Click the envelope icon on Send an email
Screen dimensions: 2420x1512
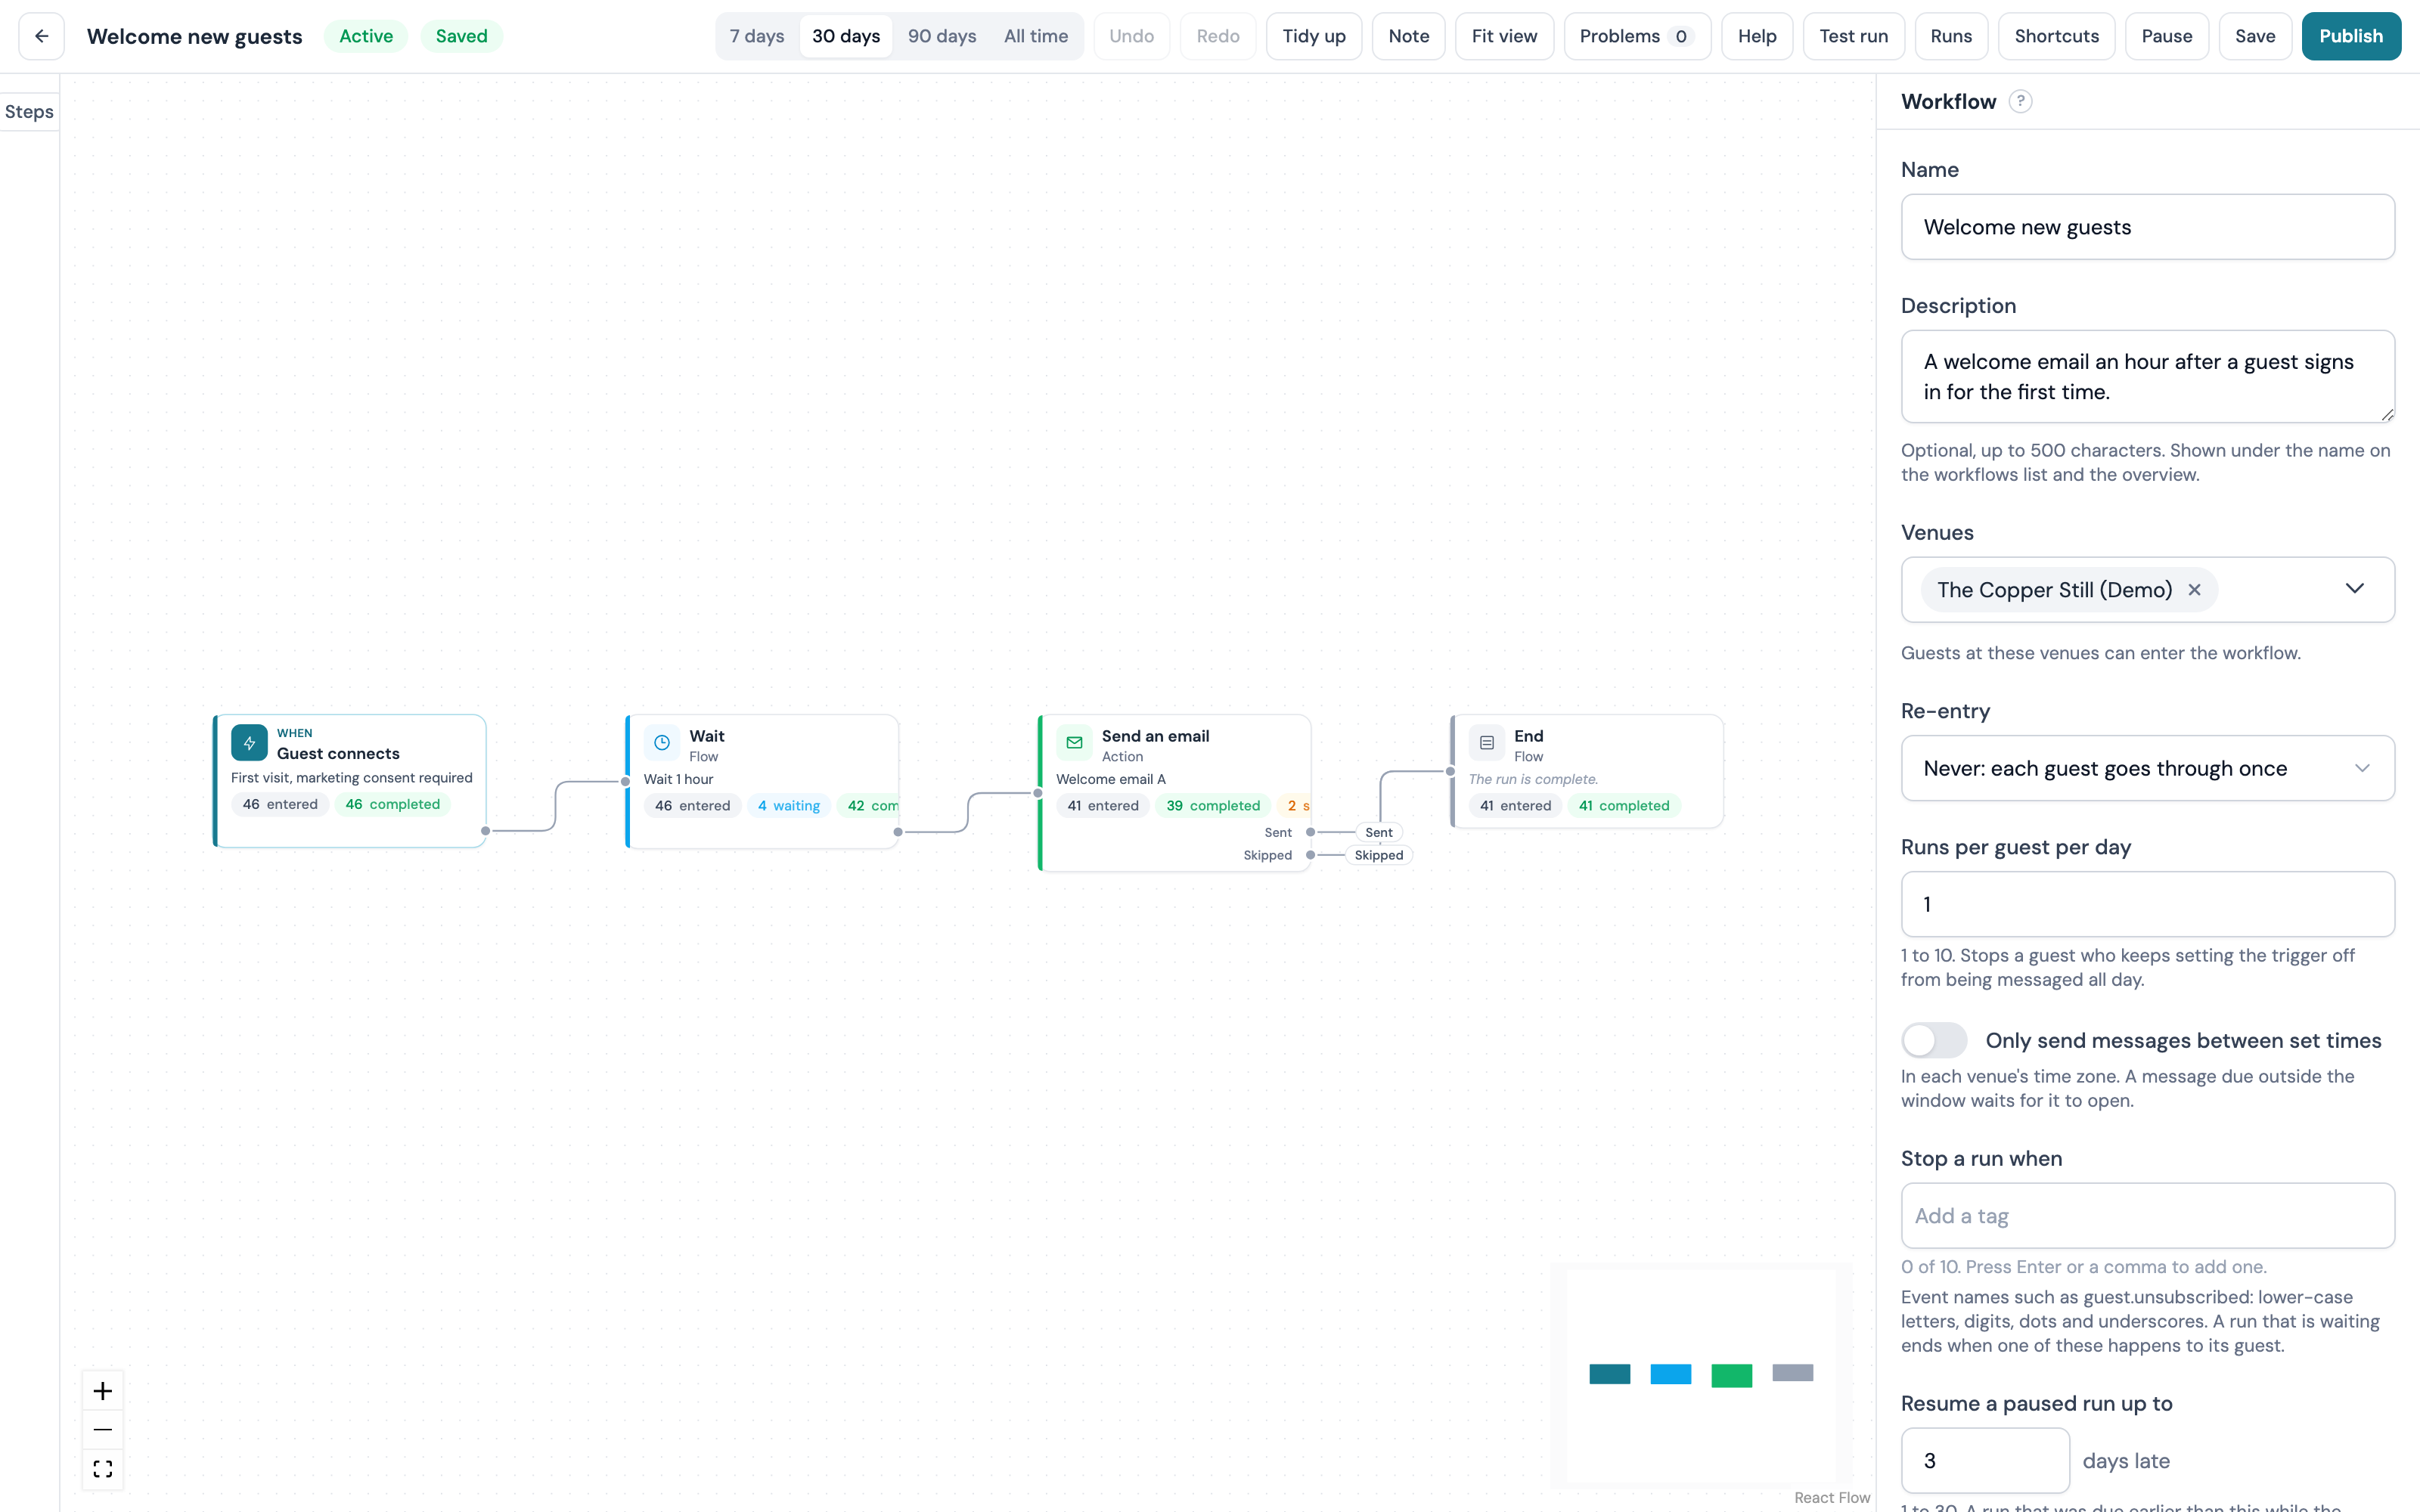1074,743
